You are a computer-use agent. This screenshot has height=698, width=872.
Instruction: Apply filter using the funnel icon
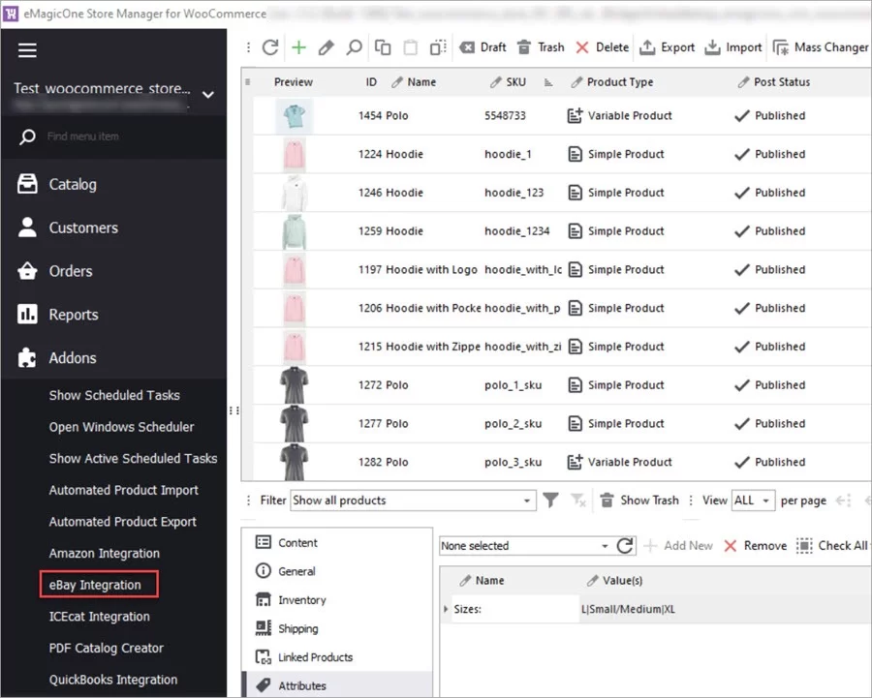coord(550,501)
